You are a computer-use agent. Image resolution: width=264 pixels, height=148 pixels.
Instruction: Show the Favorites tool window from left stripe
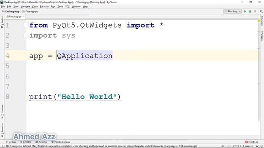tap(2, 130)
